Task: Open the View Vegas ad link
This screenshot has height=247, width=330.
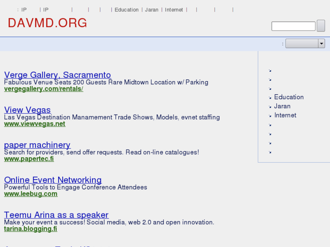Action: click(27, 110)
